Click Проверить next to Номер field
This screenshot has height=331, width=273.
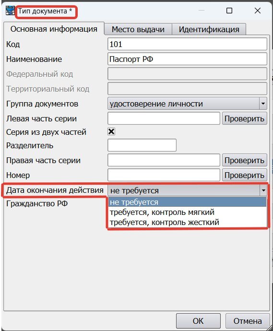point(244,175)
